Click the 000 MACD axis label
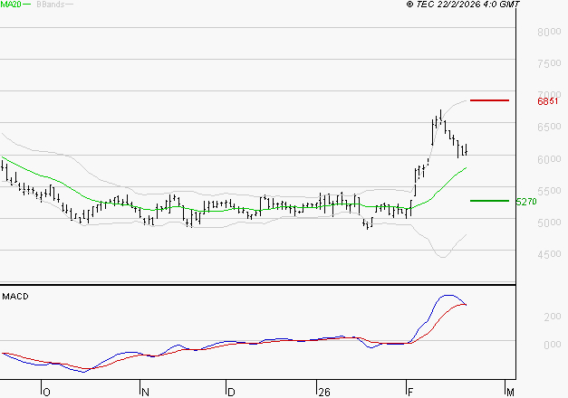The width and height of the screenshot is (568, 398). click(x=553, y=345)
